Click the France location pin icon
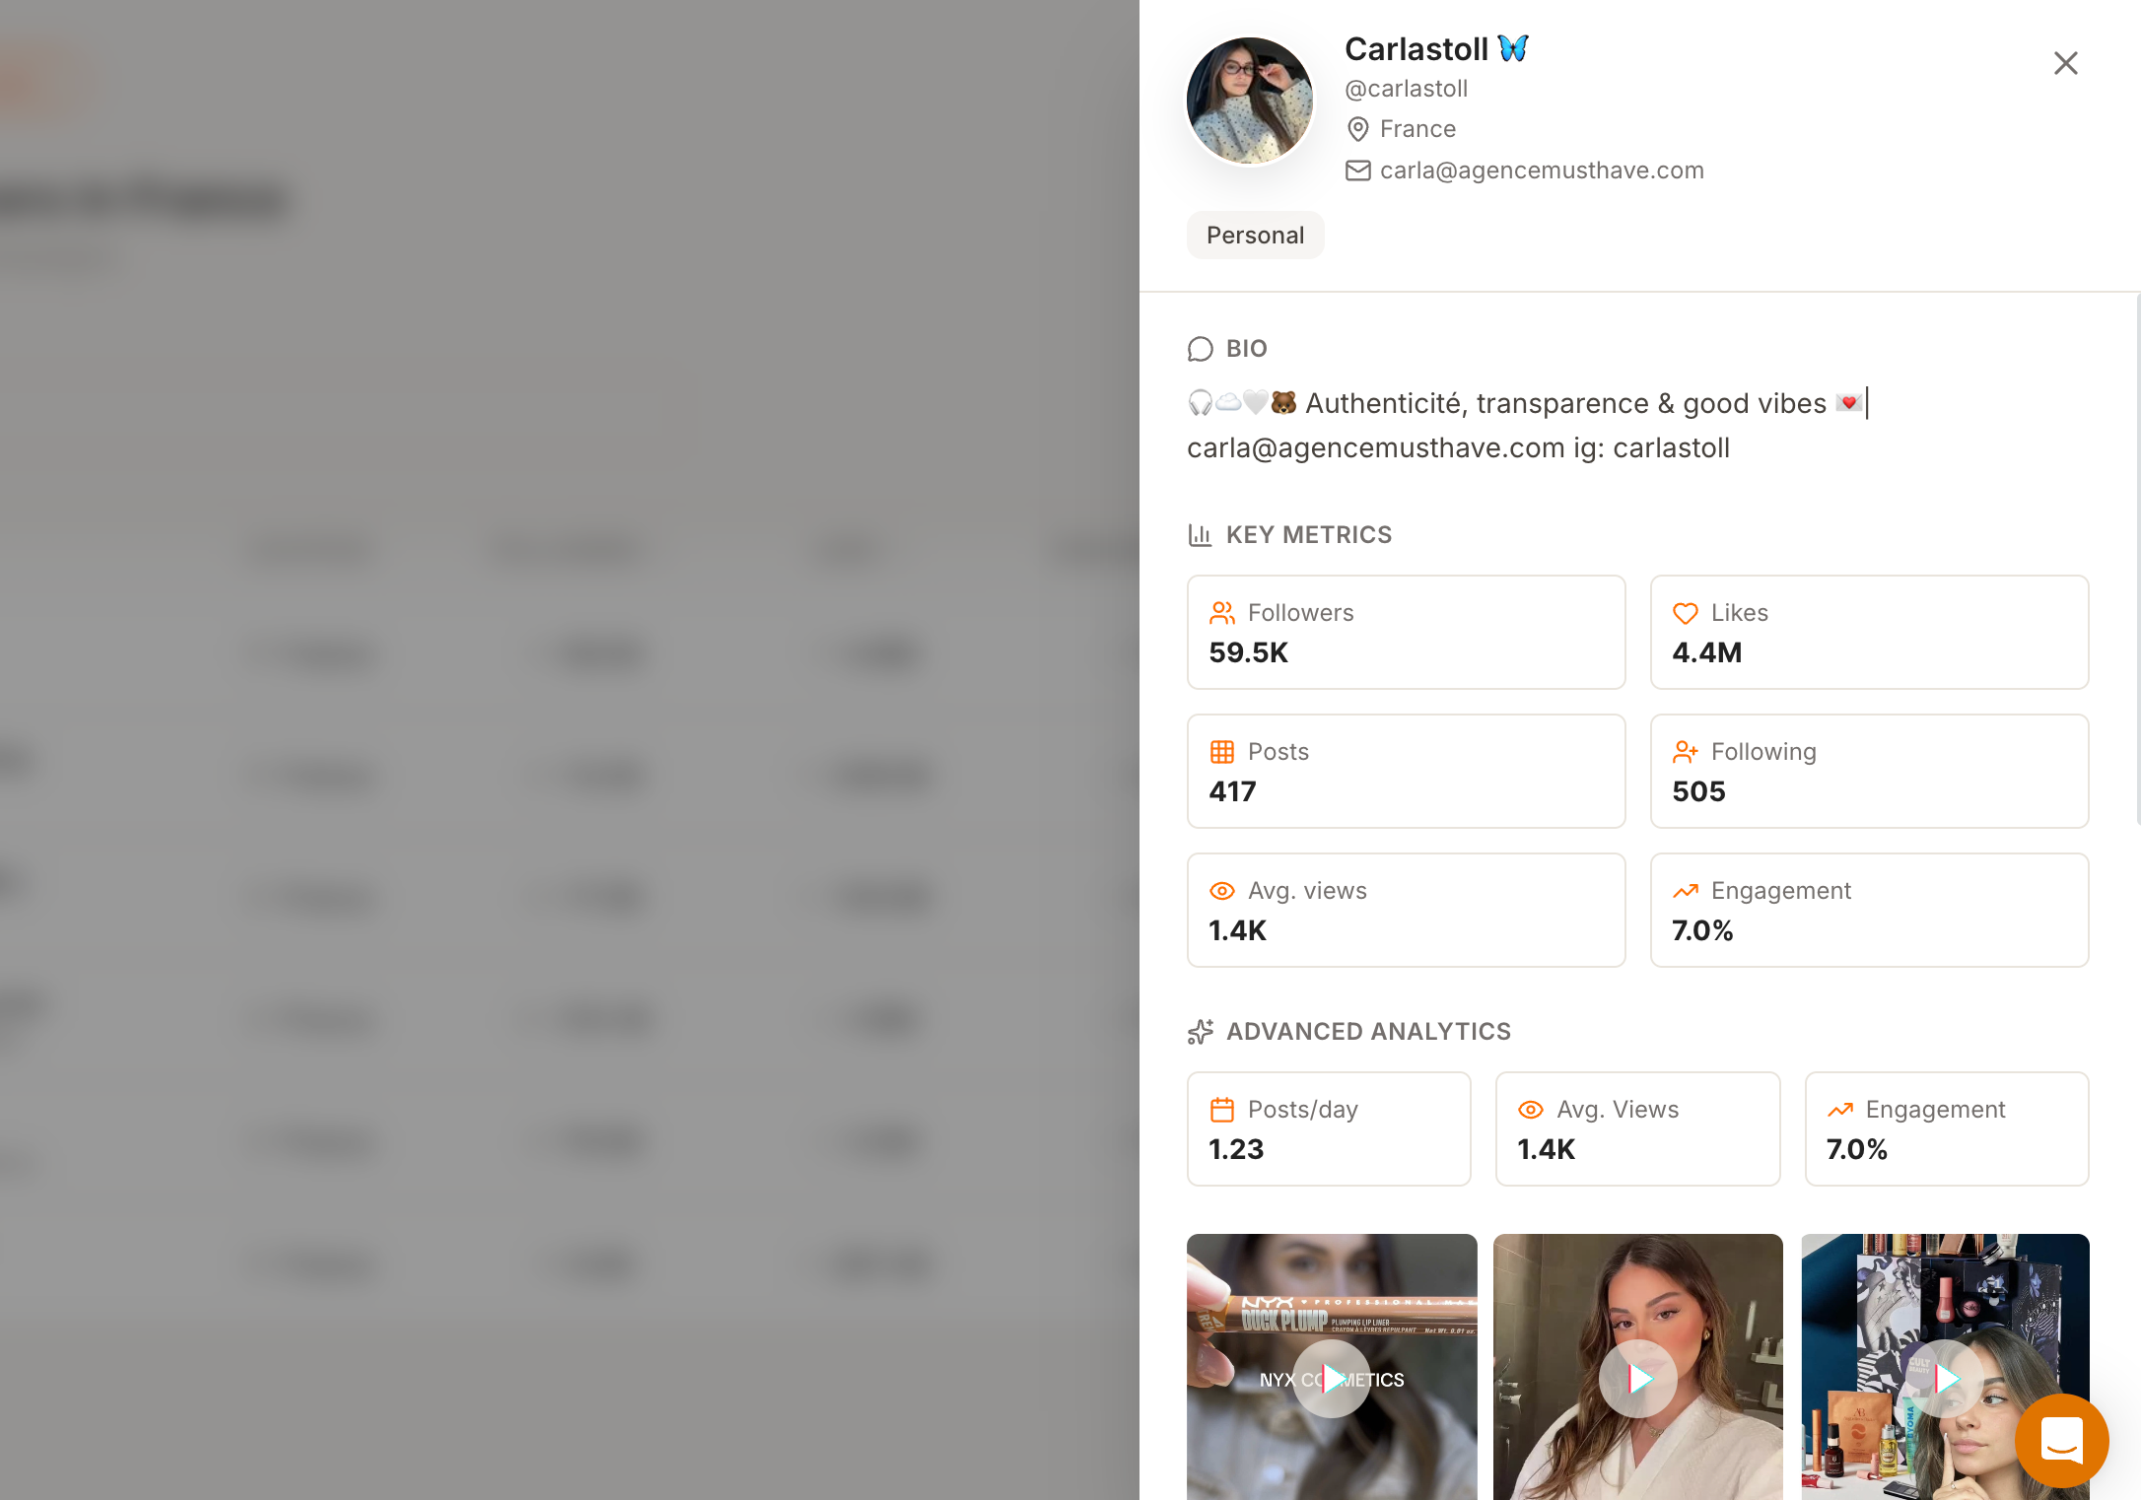Viewport: 2141px width, 1500px height. click(1357, 129)
